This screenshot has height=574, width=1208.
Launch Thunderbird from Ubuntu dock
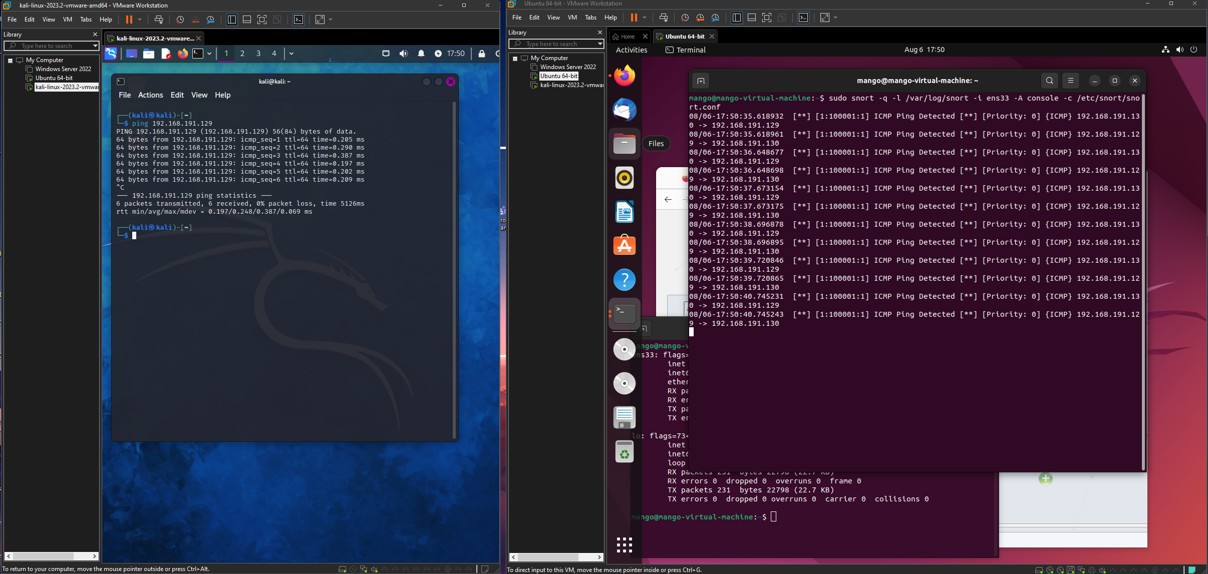tap(625, 110)
